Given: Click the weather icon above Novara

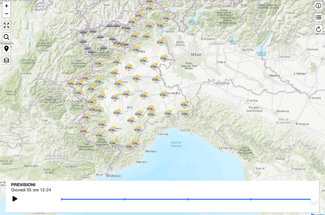Looking at the screenshot, I should tap(164, 58).
